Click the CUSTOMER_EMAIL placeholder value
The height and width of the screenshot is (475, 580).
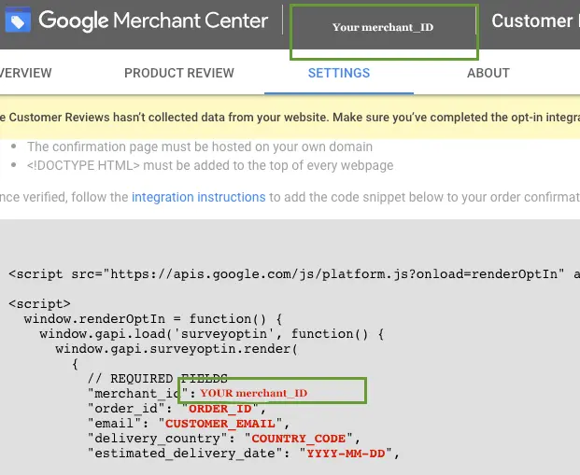pos(220,424)
